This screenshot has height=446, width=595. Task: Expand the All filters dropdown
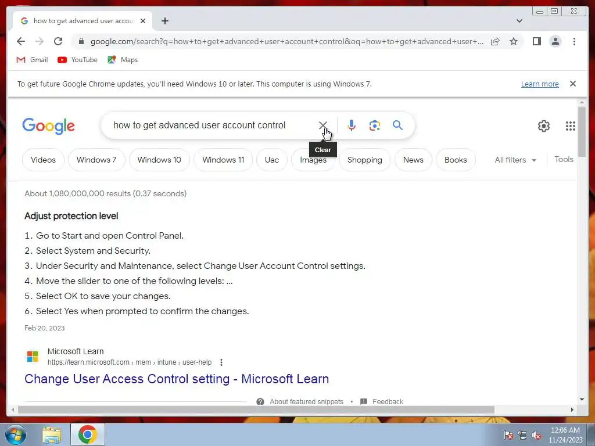tap(515, 160)
